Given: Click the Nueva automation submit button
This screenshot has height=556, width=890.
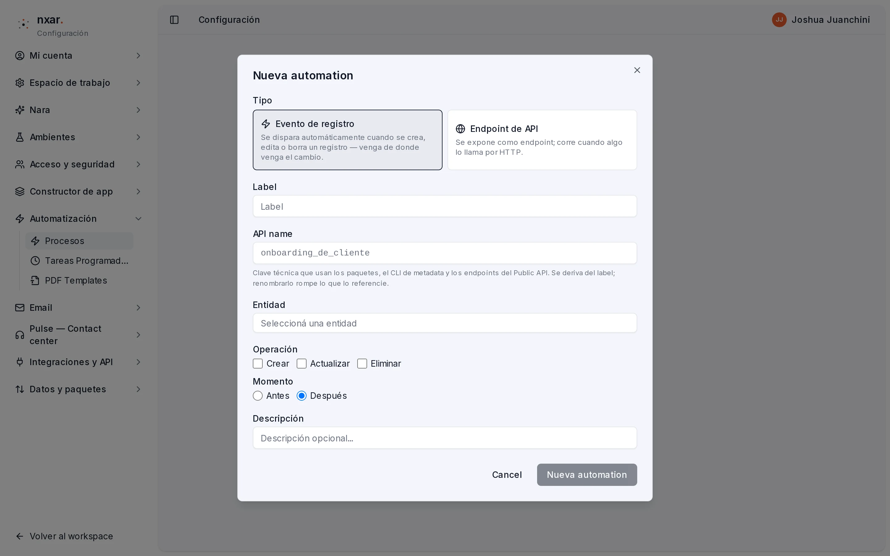Looking at the screenshot, I should coord(587,475).
